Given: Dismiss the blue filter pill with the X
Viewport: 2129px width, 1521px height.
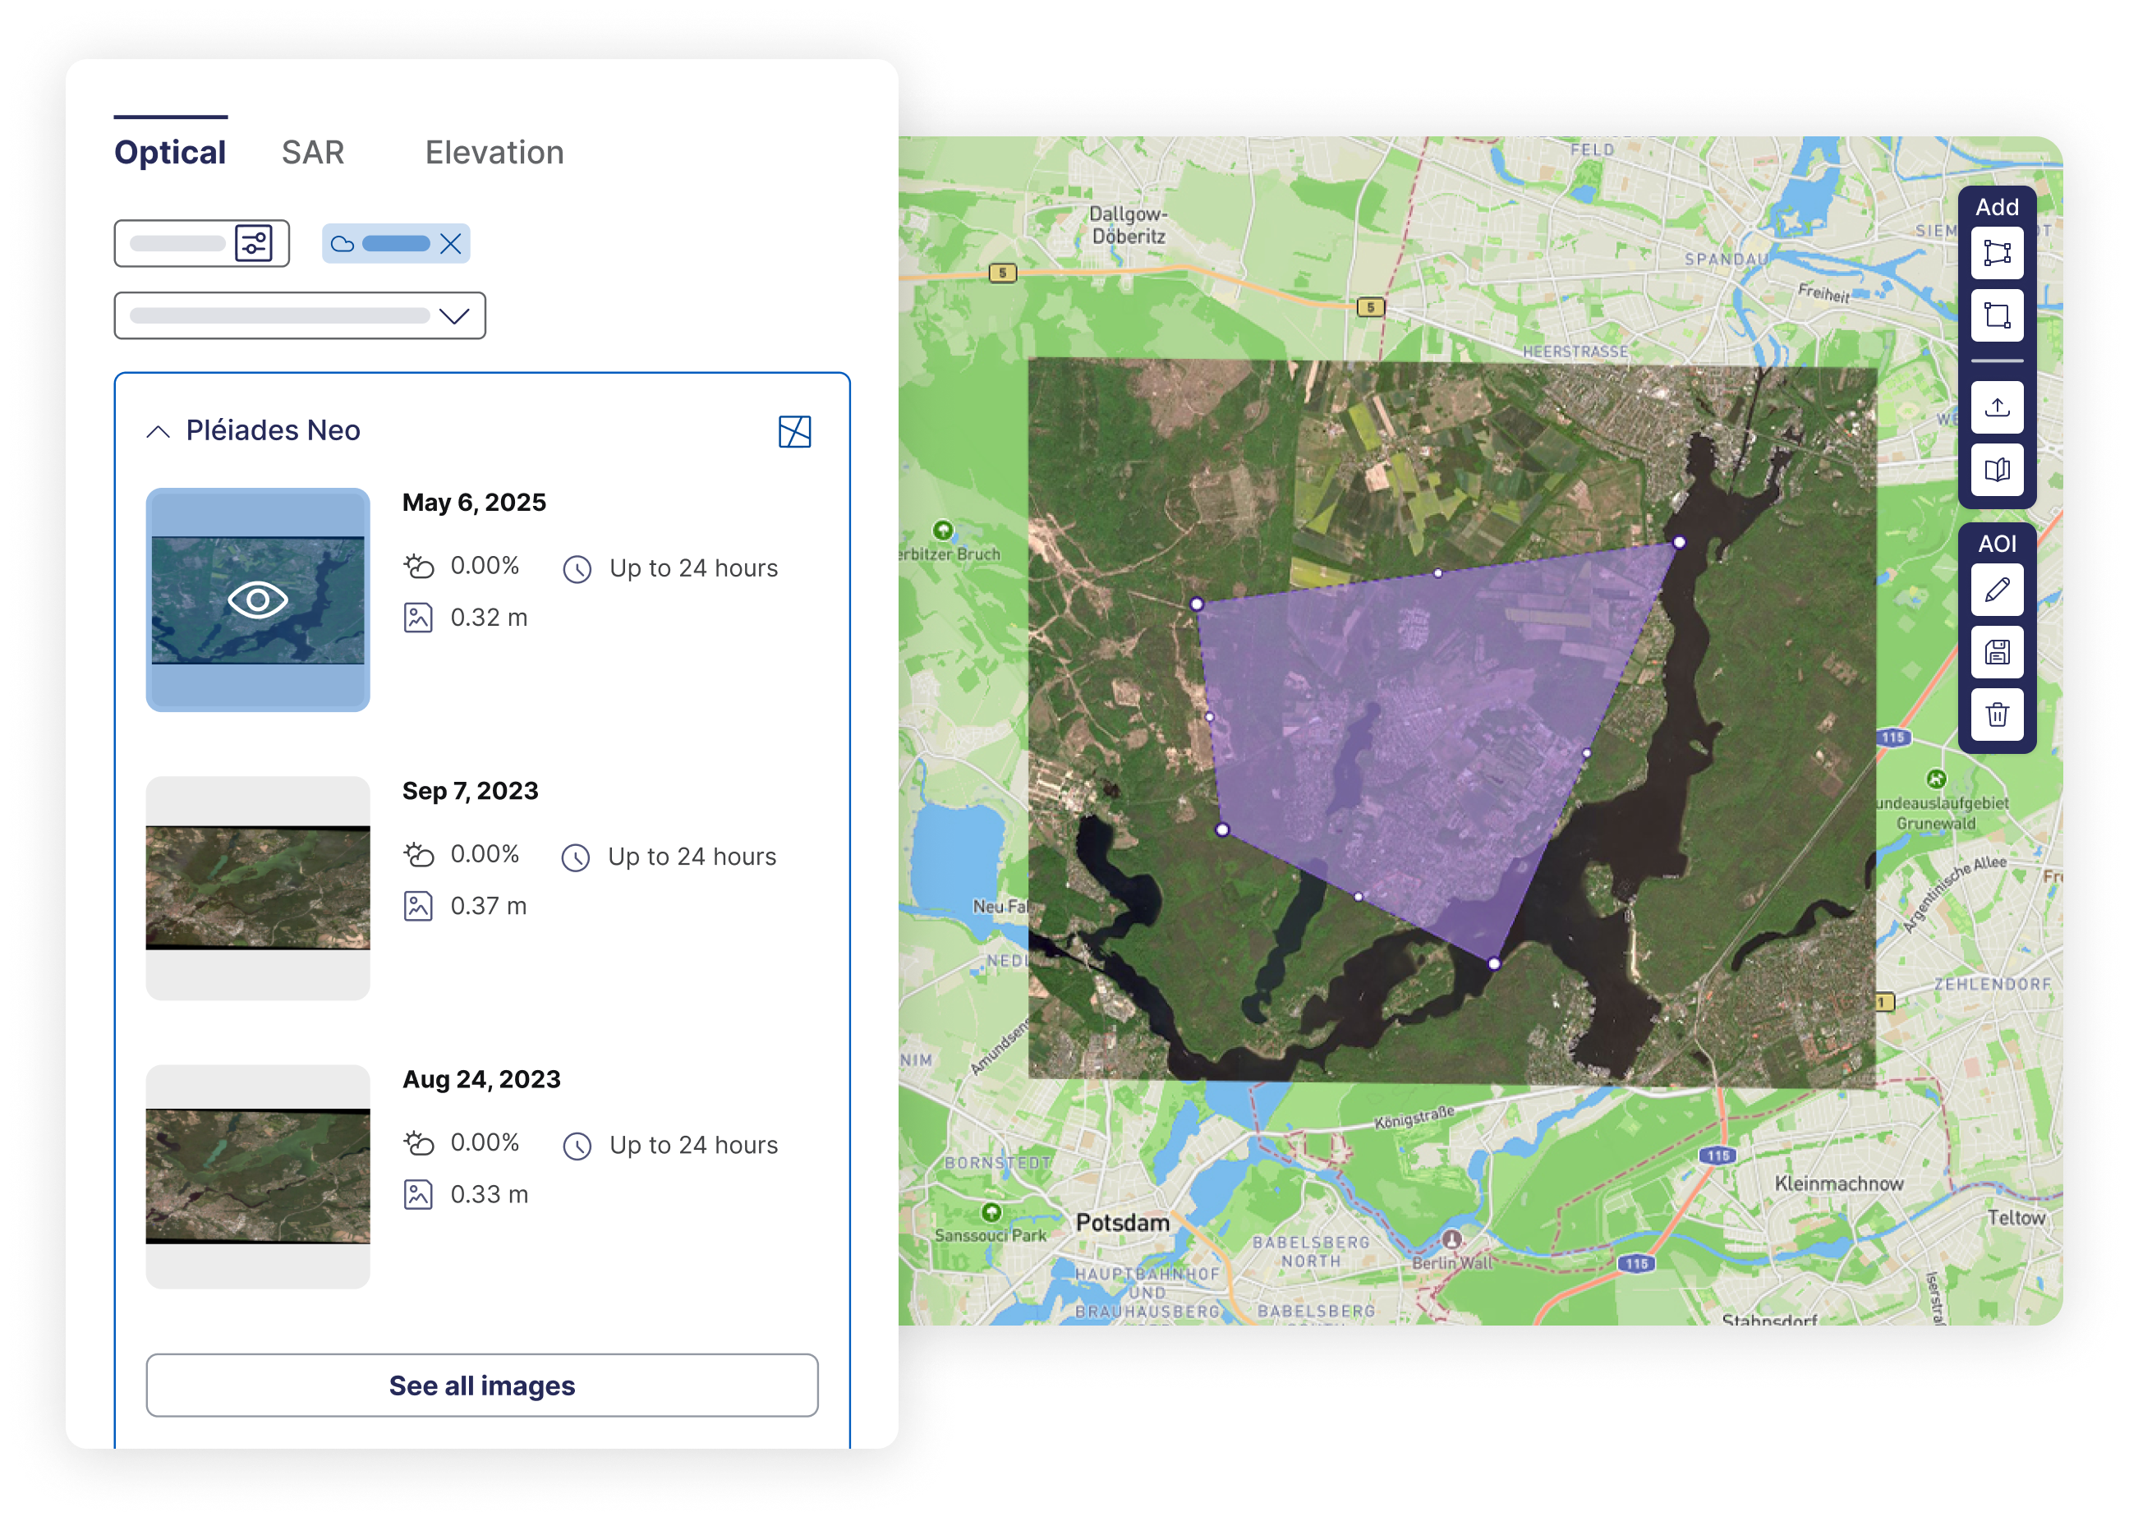Looking at the screenshot, I should [452, 242].
